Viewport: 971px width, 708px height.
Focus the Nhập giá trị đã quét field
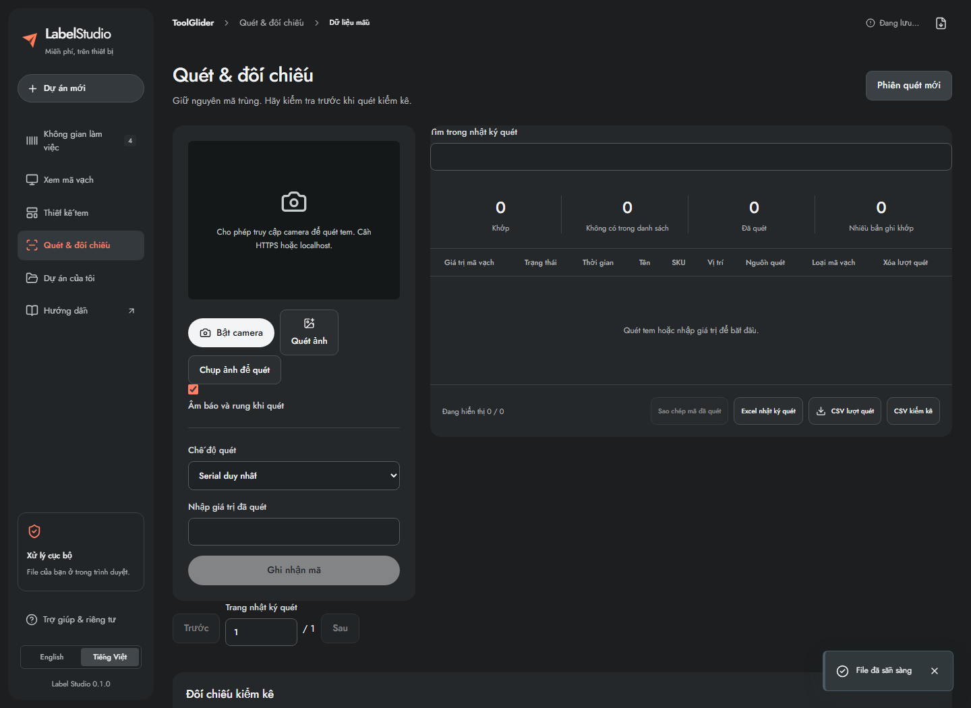(x=294, y=532)
